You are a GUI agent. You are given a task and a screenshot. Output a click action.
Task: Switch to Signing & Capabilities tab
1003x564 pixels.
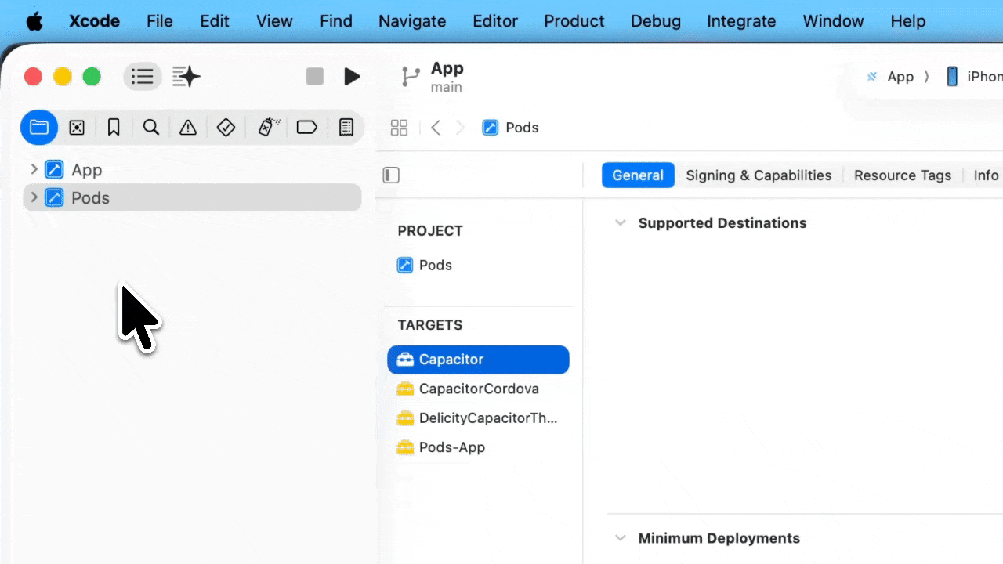coord(759,175)
